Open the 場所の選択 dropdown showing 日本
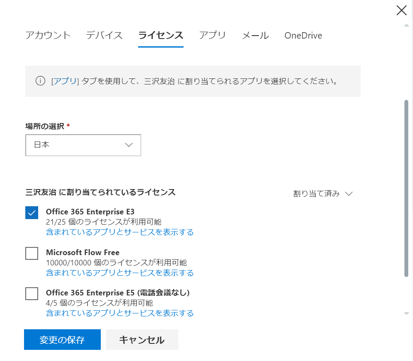The width and height of the screenshot is (413, 361). [x=83, y=145]
